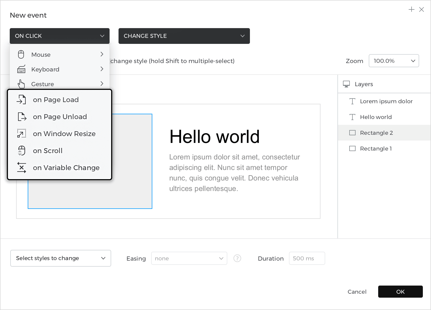
Task: Click the OK button
Action: (401, 292)
